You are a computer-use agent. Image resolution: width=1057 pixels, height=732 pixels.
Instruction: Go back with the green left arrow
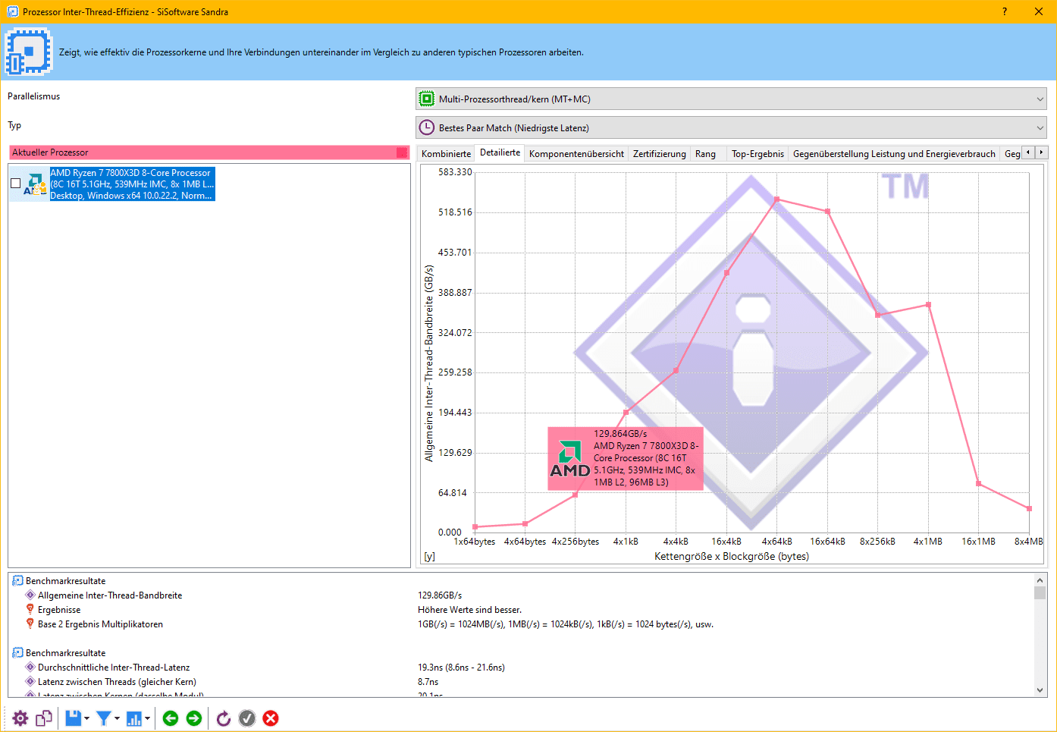pos(171,718)
